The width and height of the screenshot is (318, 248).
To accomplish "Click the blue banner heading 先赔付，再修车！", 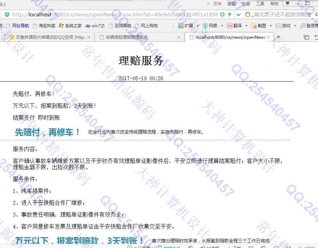I will point(48,132).
